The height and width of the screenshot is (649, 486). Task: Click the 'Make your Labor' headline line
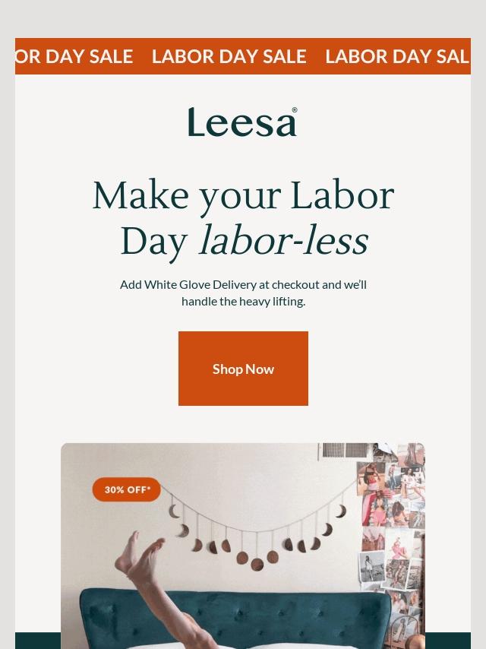click(243, 196)
